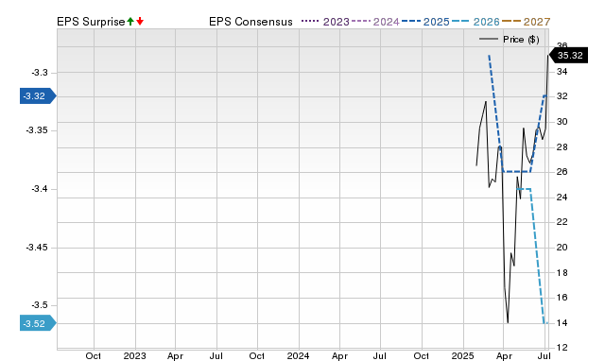Select the 2026 consensus legend entry

475,22
